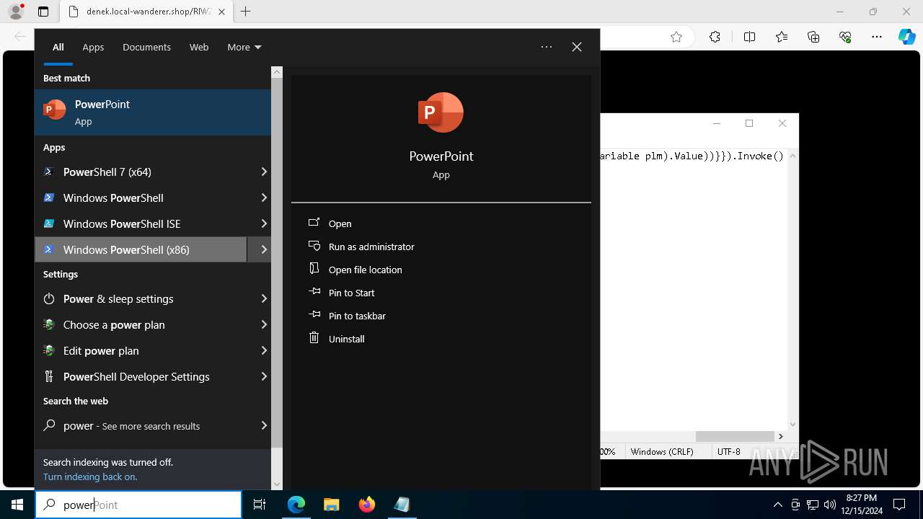The image size is (923, 519).
Task: Open network status tray icon
Action: pyautogui.click(x=813, y=505)
